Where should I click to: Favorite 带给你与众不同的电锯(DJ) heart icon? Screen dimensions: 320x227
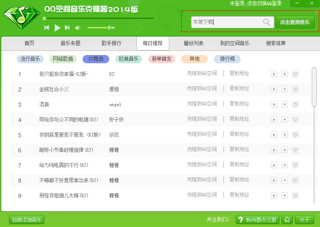(x=295, y=119)
